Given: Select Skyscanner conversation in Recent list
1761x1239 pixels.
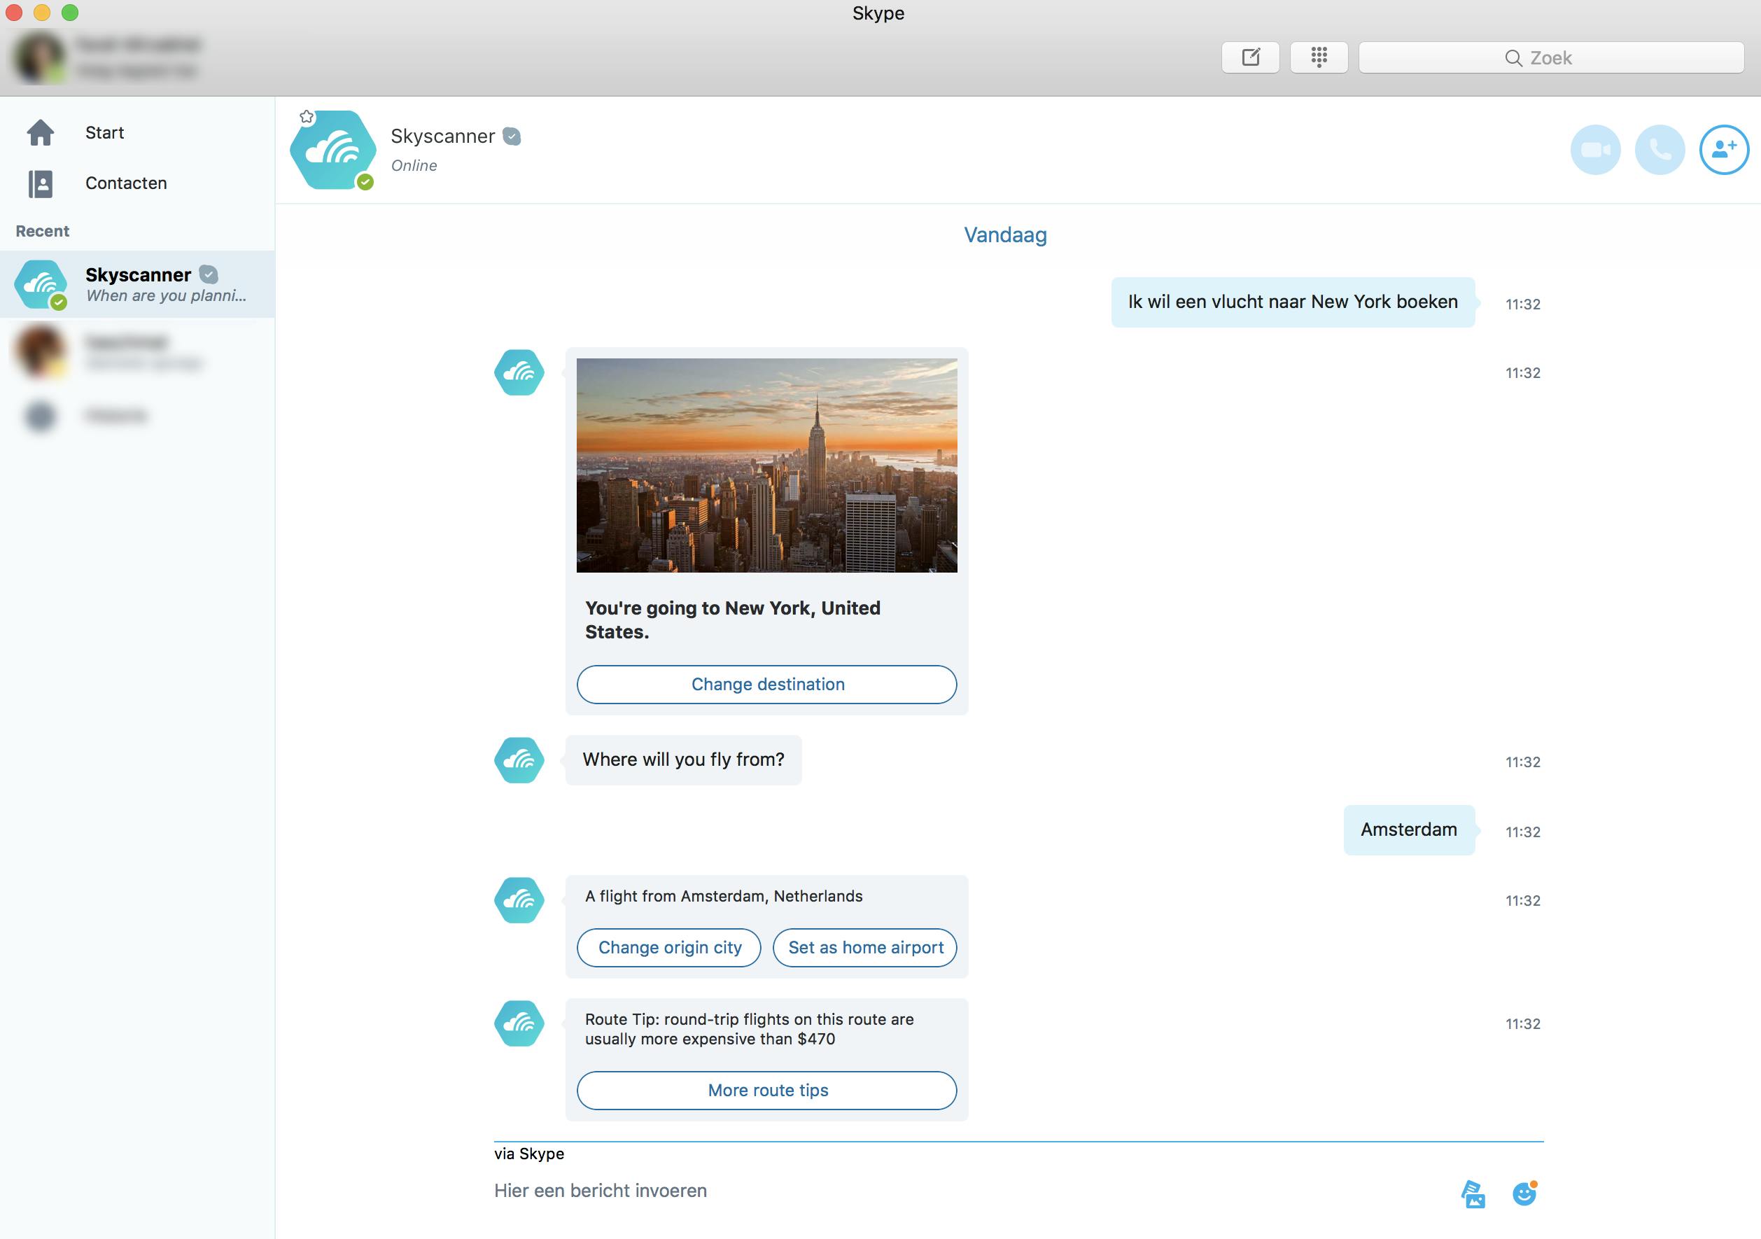Looking at the screenshot, I should click(x=138, y=284).
